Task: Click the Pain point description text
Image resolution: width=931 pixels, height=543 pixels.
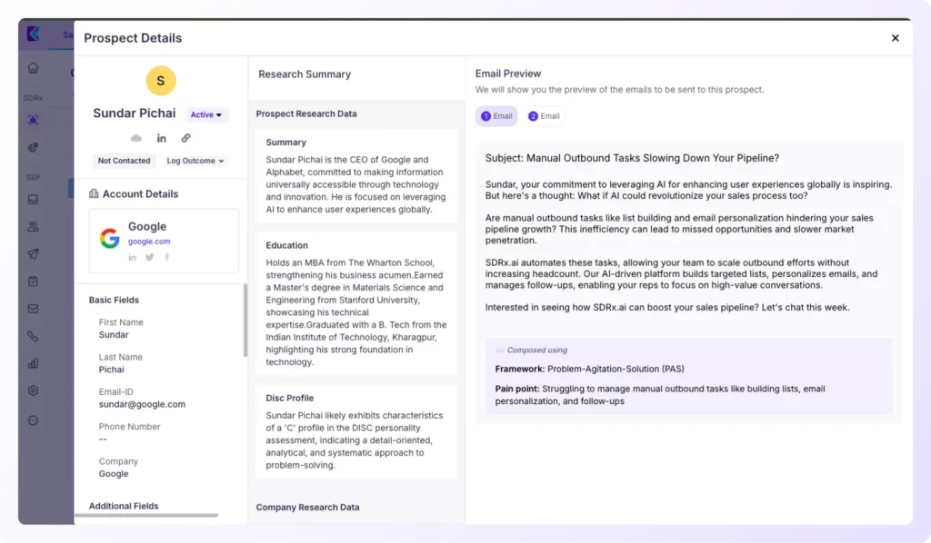Action: tap(660, 395)
